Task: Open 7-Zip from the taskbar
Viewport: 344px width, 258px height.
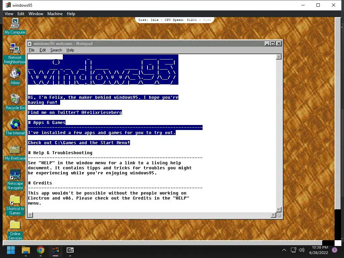Action: [70, 250]
